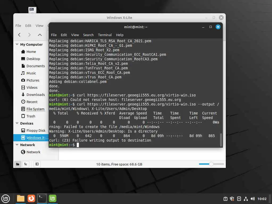Collapse the My Computer section
The height and width of the screenshot is (204, 272).
click(17, 44)
